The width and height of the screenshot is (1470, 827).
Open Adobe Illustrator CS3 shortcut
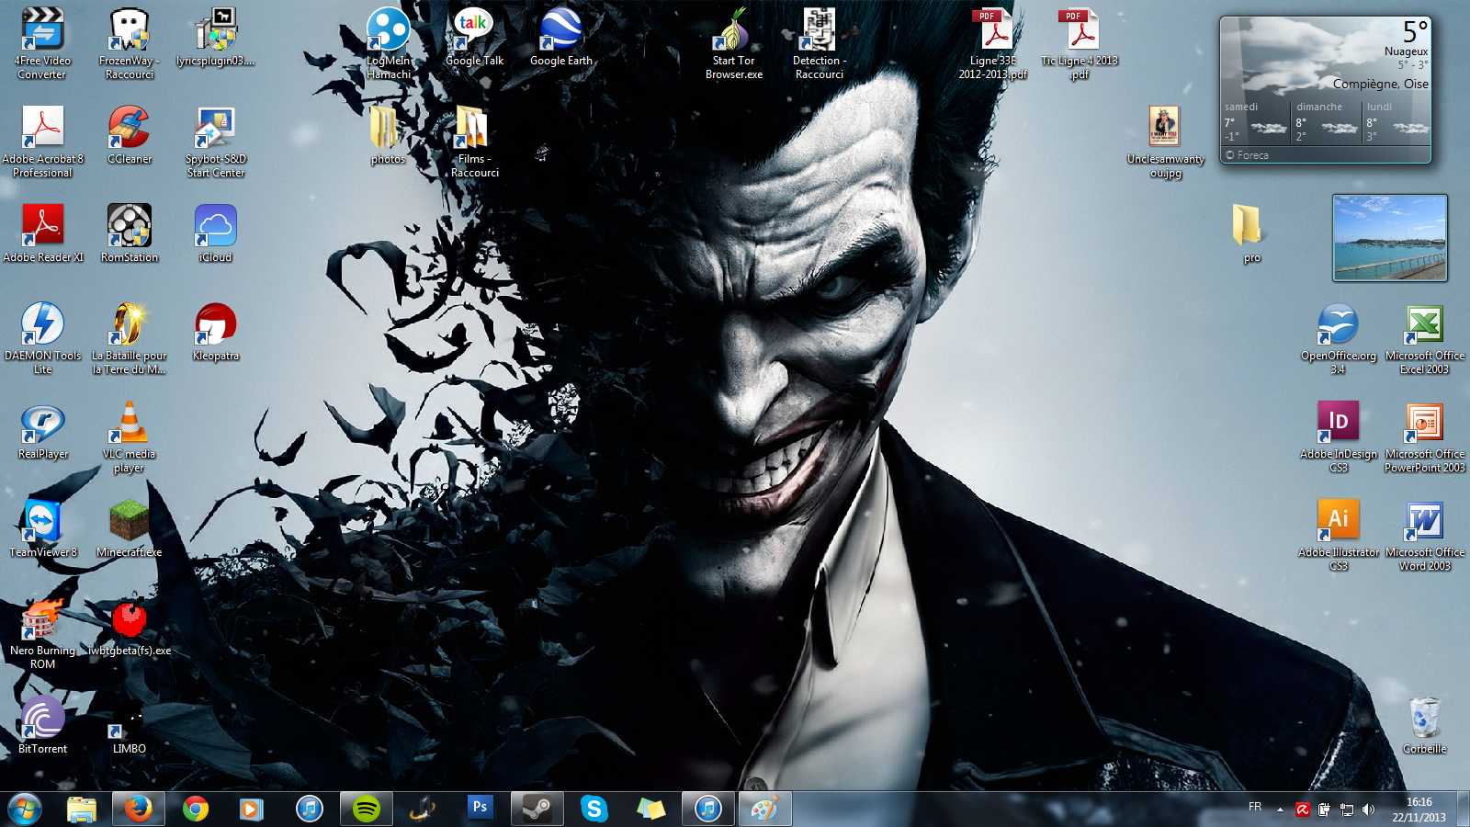[1339, 535]
